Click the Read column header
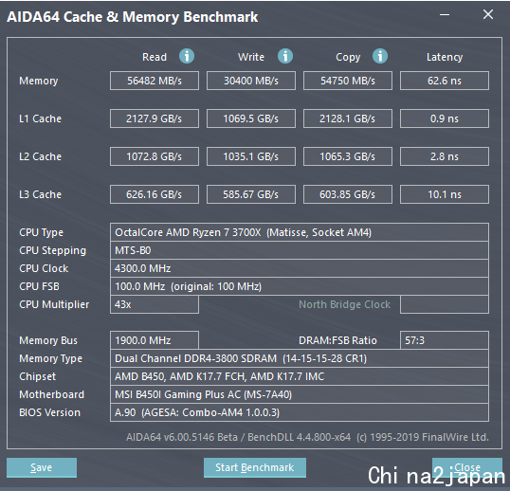The width and height of the screenshot is (510, 491). 155,57
